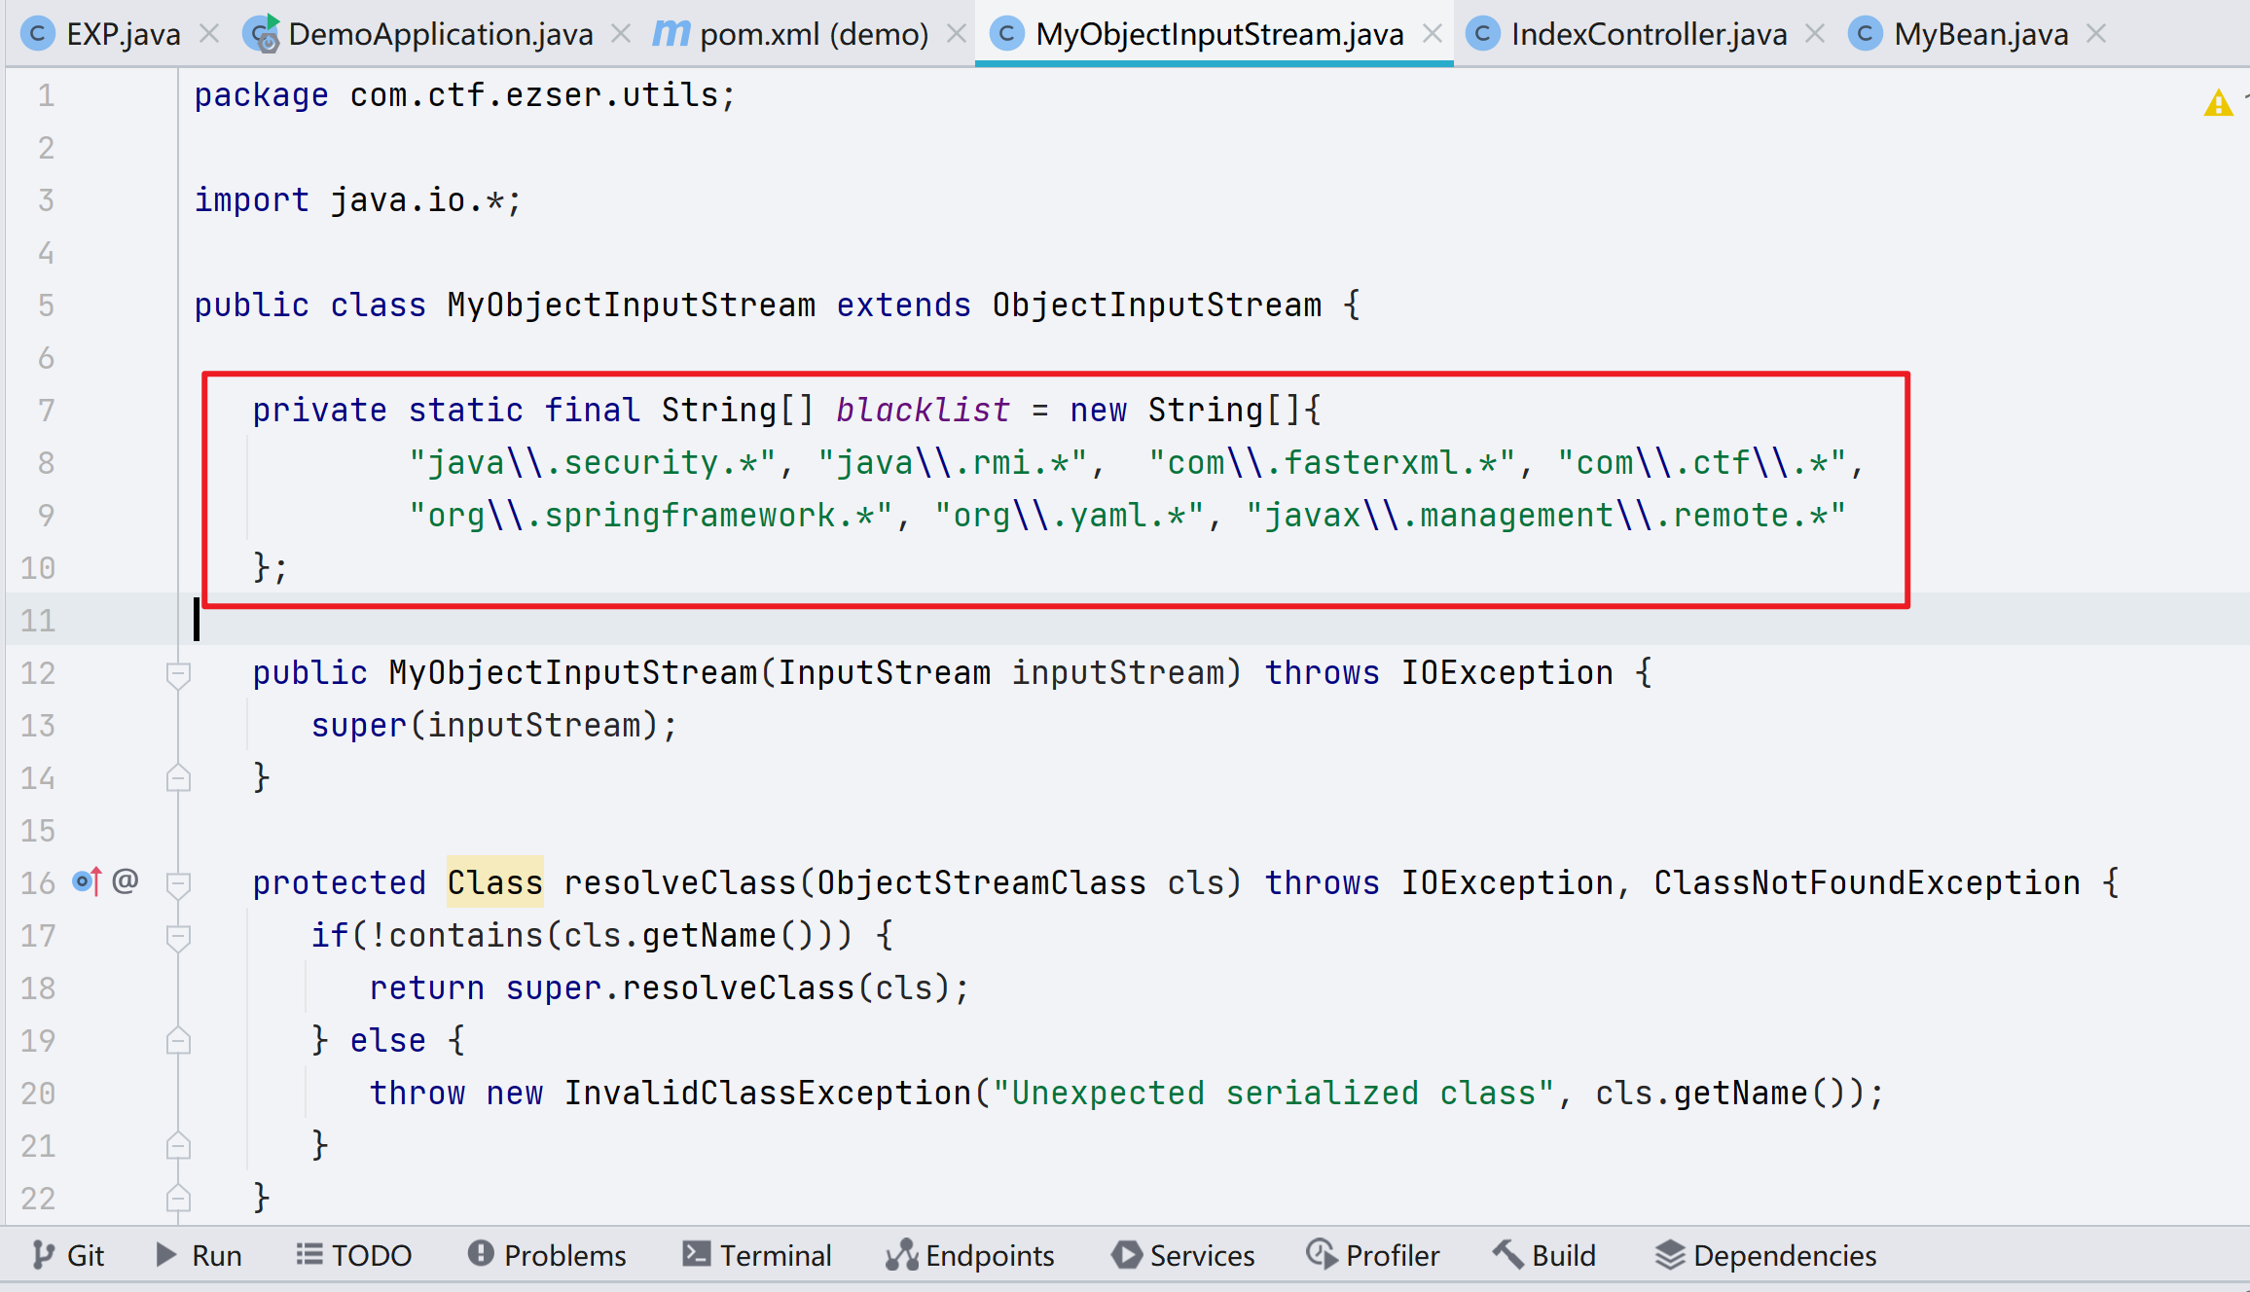The height and width of the screenshot is (1292, 2250).
Task: Close the MyBean.java tab
Action: pyautogui.click(x=2097, y=34)
